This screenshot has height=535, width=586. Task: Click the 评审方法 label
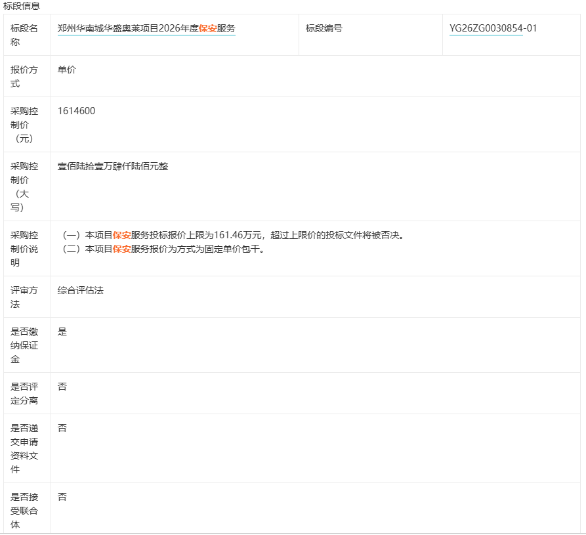(x=25, y=297)
